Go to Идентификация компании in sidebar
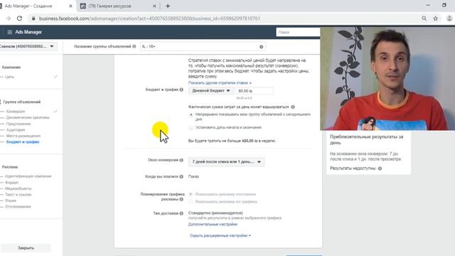 coord(28,176)
